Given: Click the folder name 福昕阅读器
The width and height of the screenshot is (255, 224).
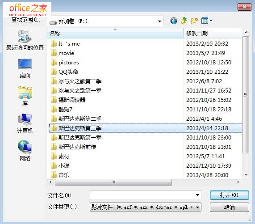Looking at the screenshot, I should 72,100.
